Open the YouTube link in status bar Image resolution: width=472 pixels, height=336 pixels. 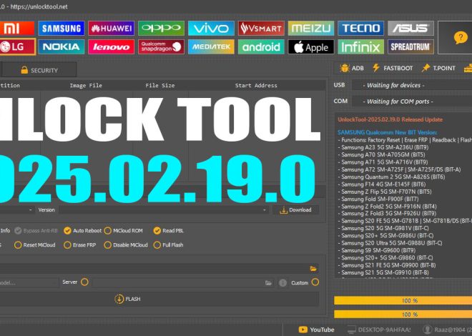pyautogui.click(x=316, y=330)
